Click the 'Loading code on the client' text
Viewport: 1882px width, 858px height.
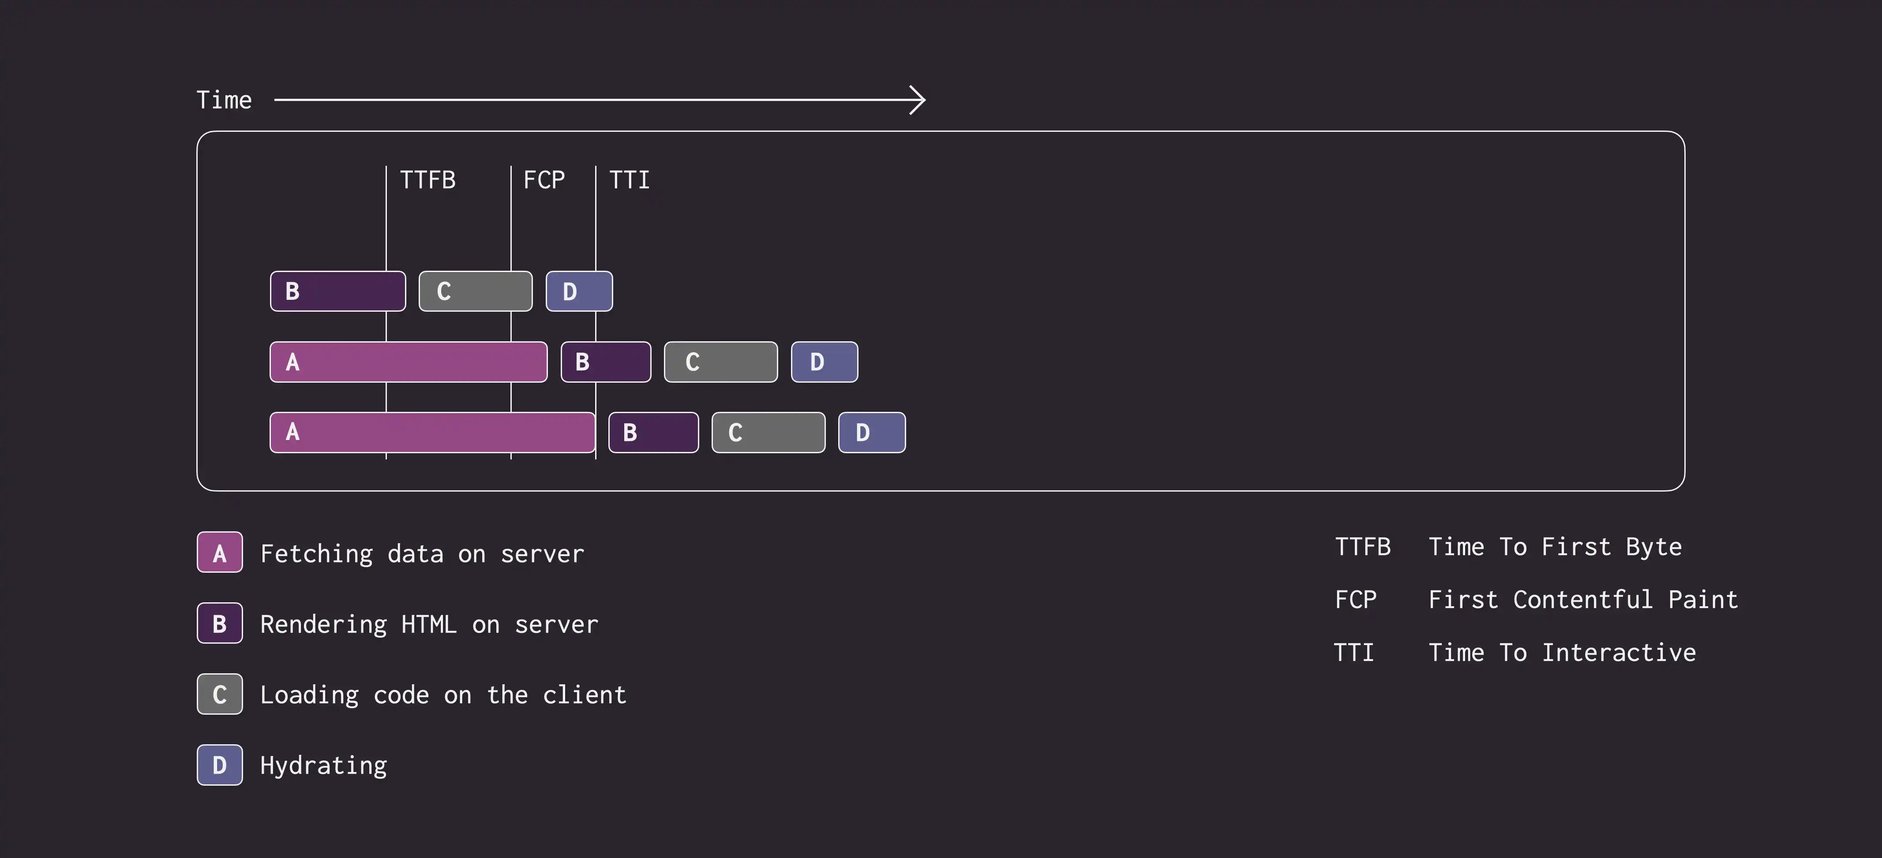443,695
